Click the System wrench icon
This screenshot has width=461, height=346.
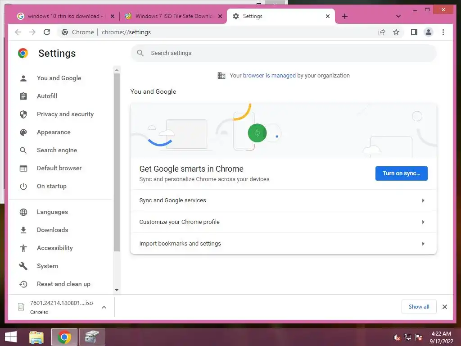[x=23, y=266]
